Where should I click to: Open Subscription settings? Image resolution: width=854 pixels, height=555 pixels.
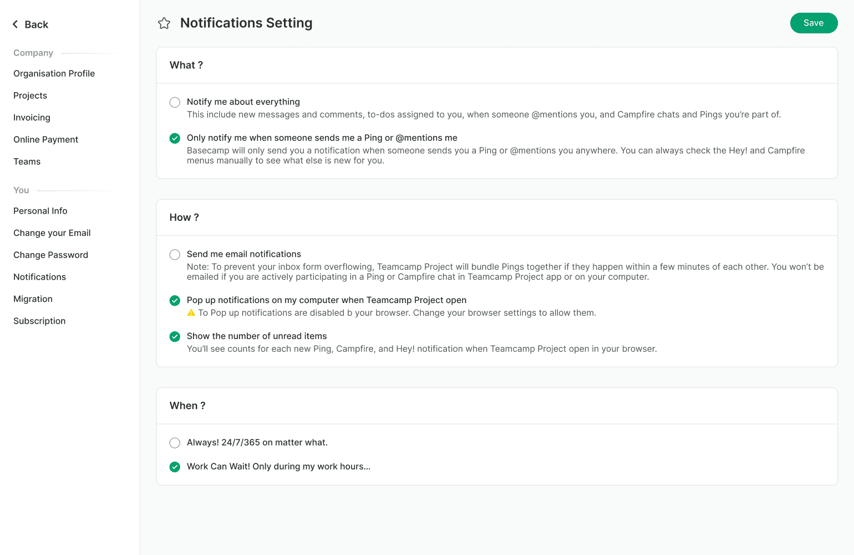tap(39, 321)
